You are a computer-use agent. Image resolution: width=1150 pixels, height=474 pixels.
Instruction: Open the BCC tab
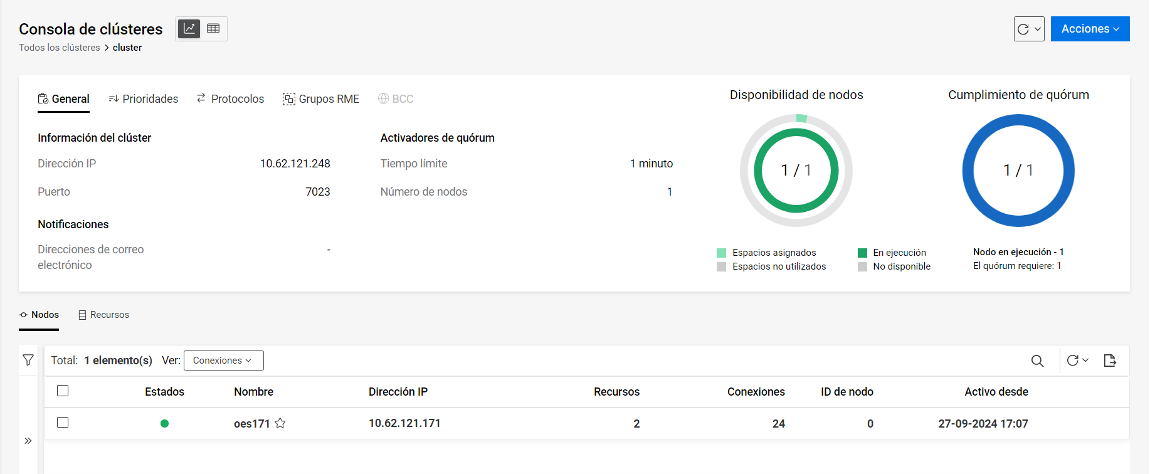(x=396, y=99)
